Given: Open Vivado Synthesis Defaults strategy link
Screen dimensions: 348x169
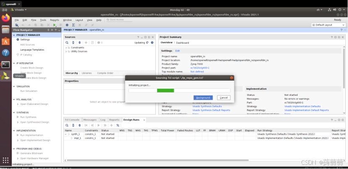Looking at the screenshot, I should 207,106.
